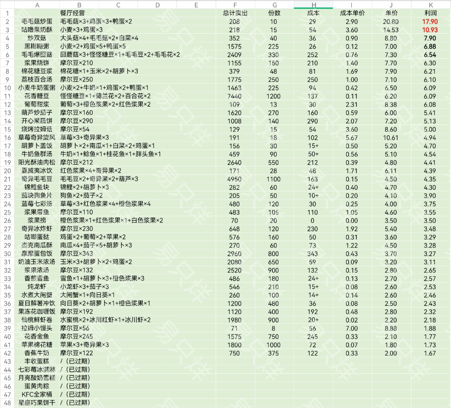Select unit price value 10.61

(x=391, y=138)
